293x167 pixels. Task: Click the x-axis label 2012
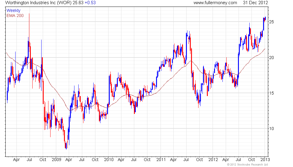(213, 160)
